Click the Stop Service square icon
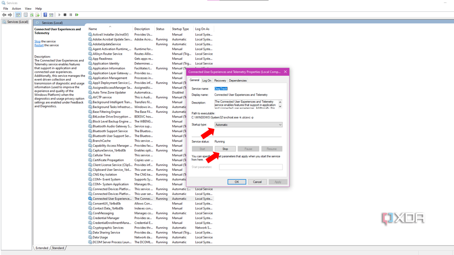 coord(65,15)
